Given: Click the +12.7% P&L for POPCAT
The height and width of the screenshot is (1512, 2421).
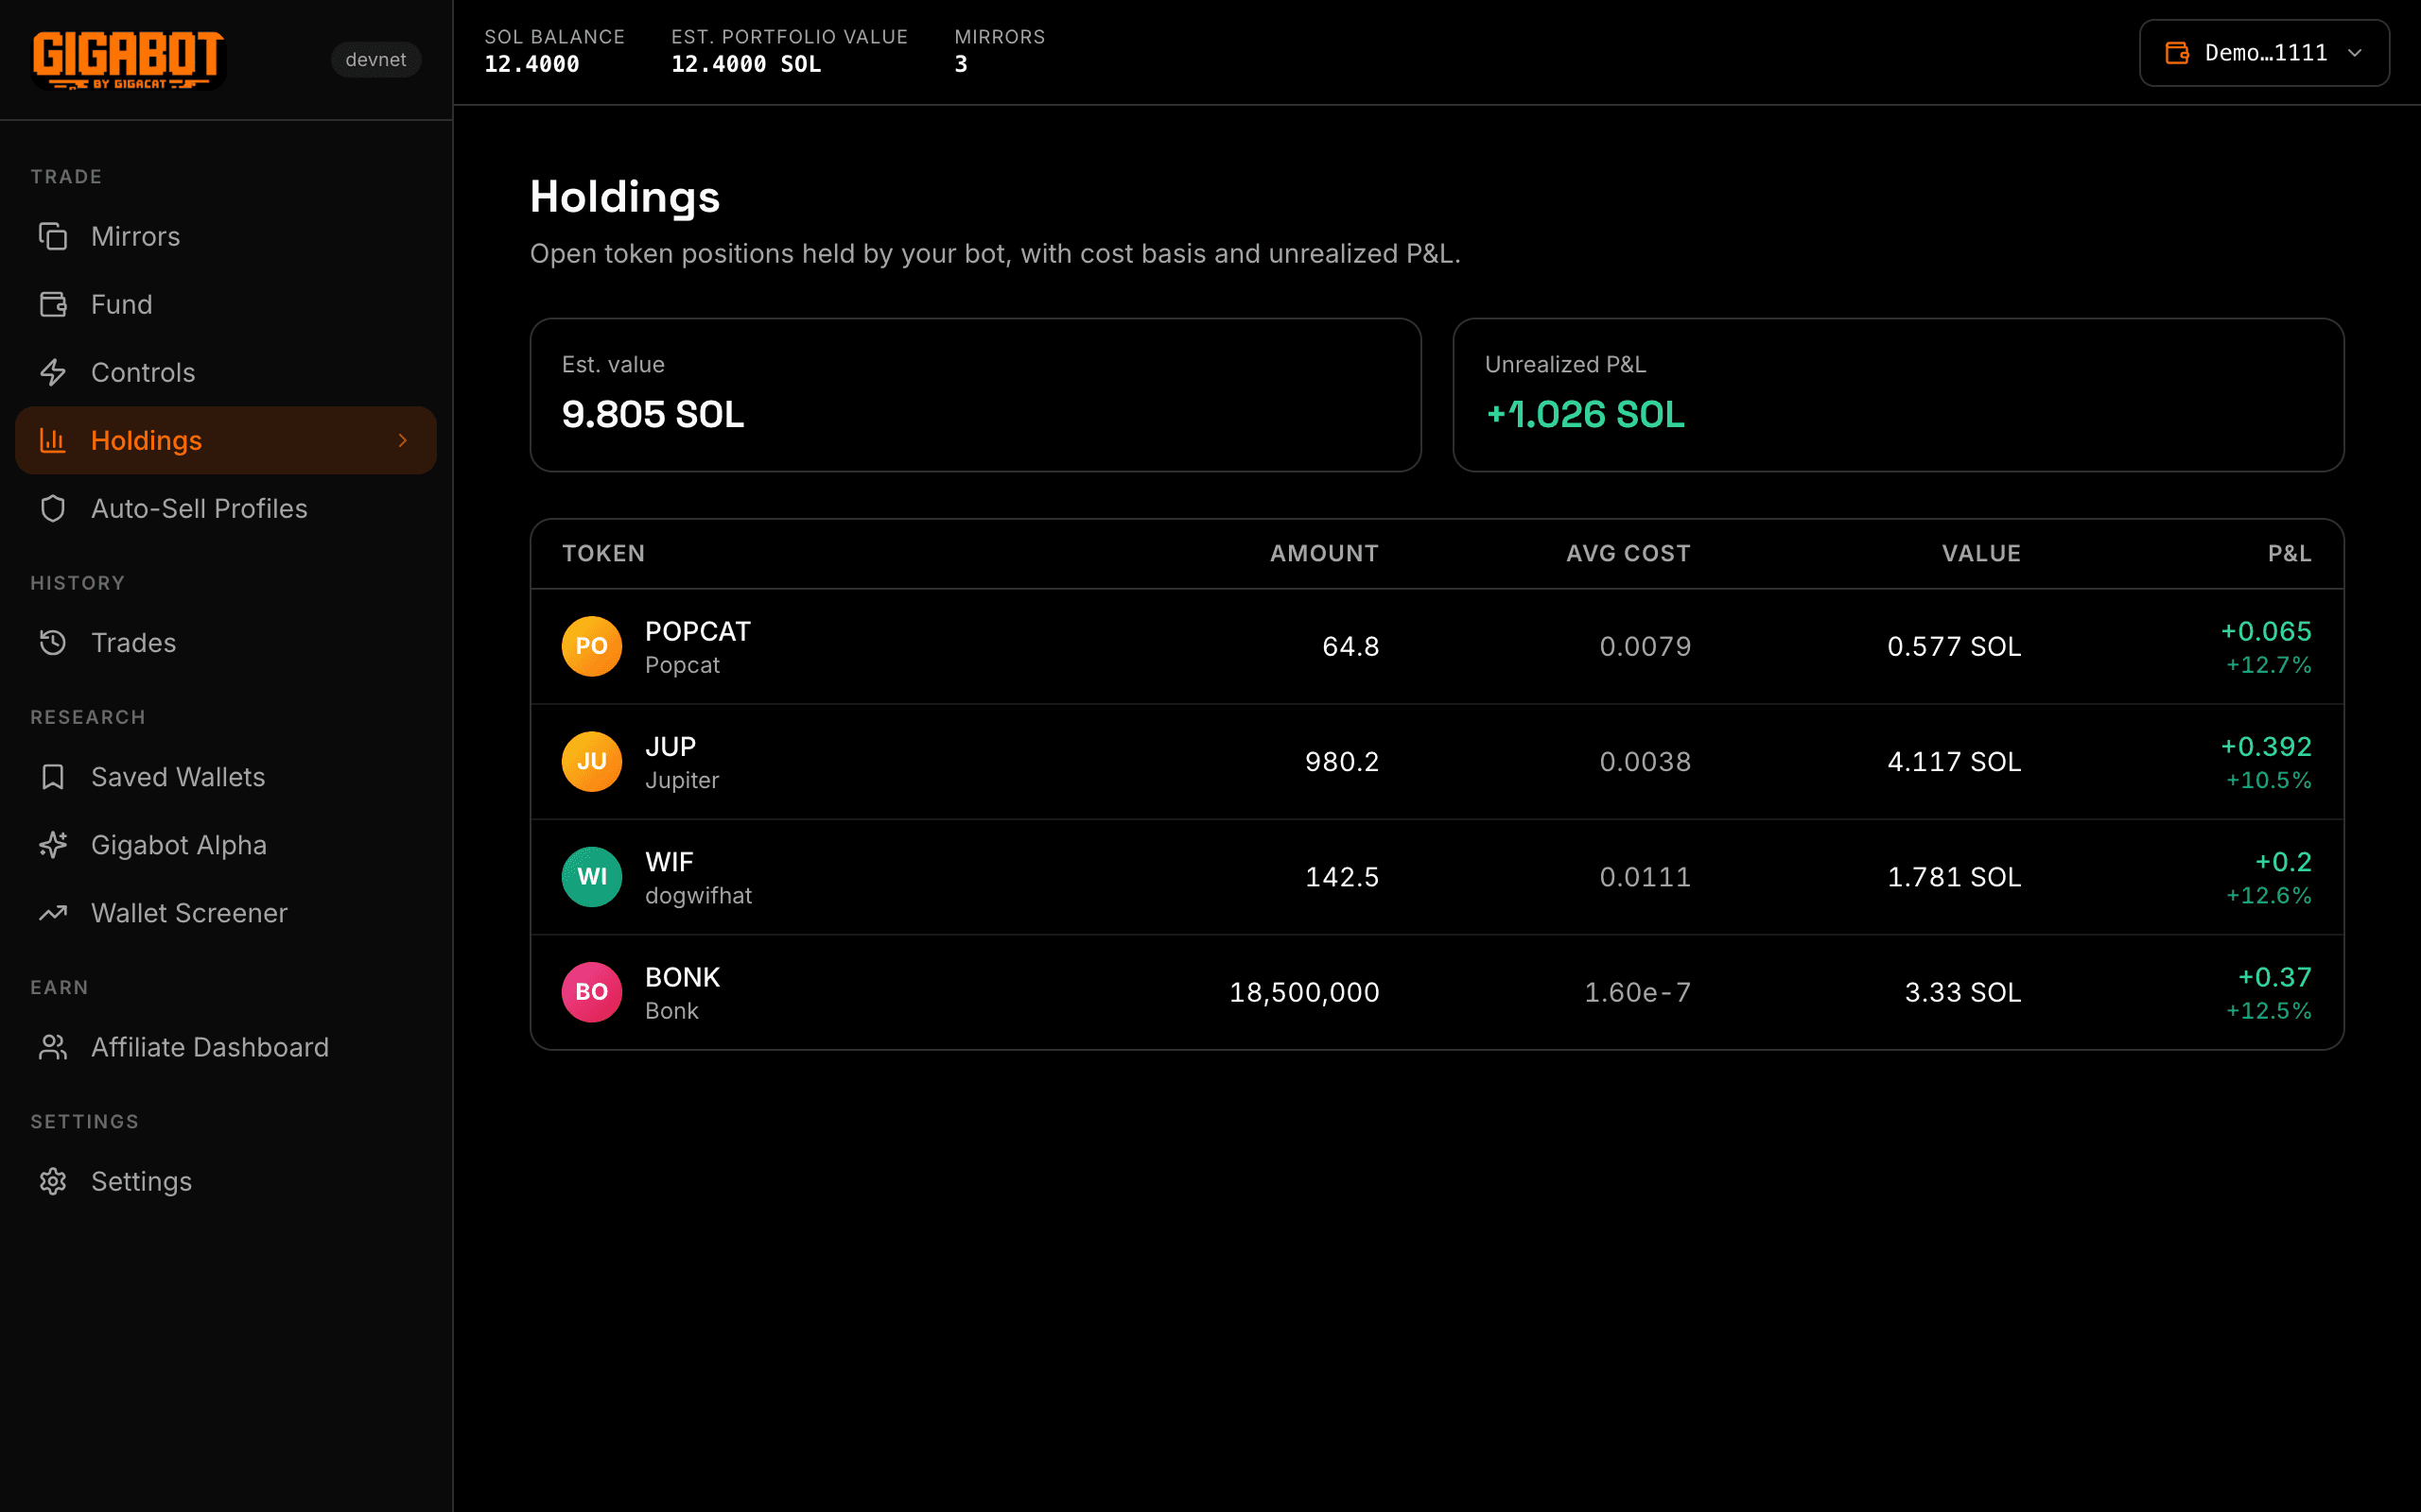Looking at the screenshot, I should pyautogui.click(x=2268, y=665).
